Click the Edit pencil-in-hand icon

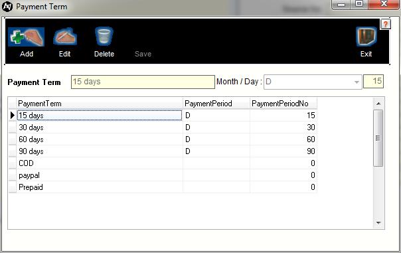pyautogui.click(x=65, y=37)
